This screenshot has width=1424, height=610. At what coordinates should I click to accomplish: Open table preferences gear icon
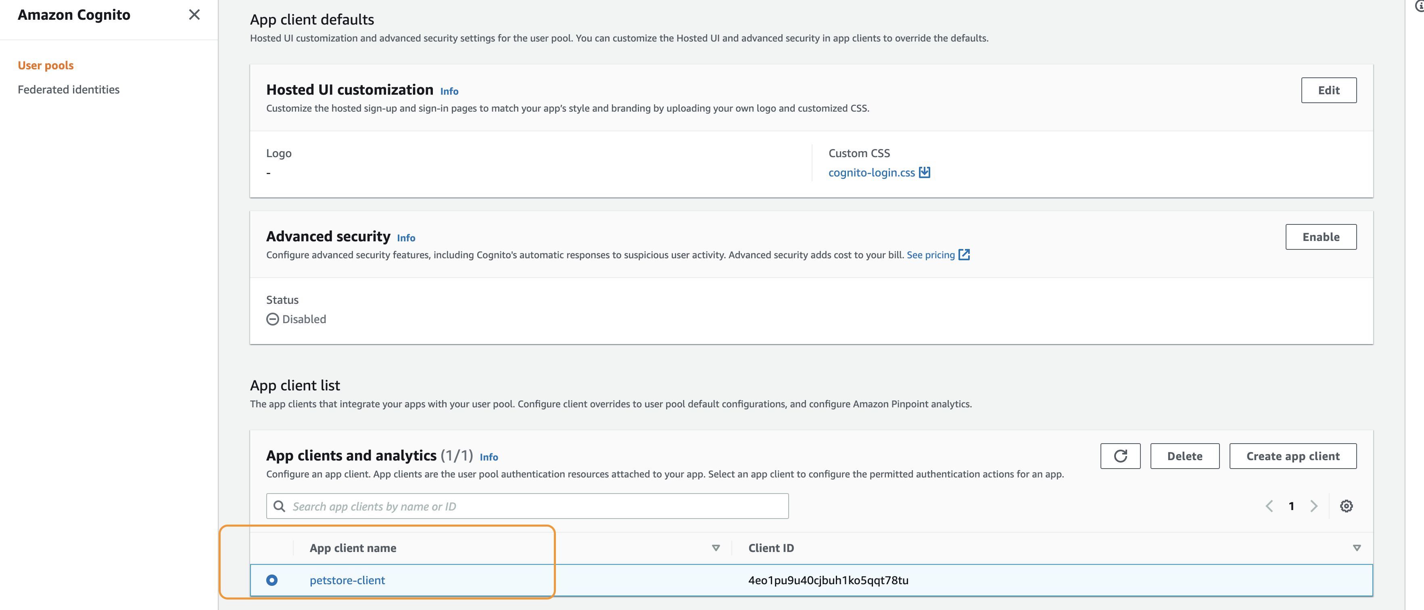click(x=1346, y=506)
